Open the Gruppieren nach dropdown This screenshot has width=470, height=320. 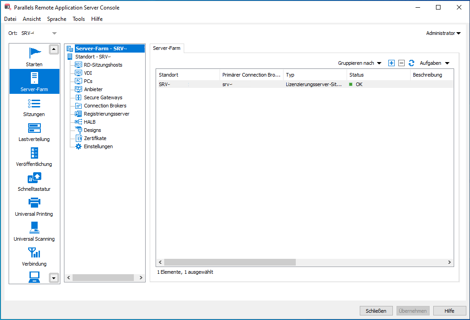359,63
